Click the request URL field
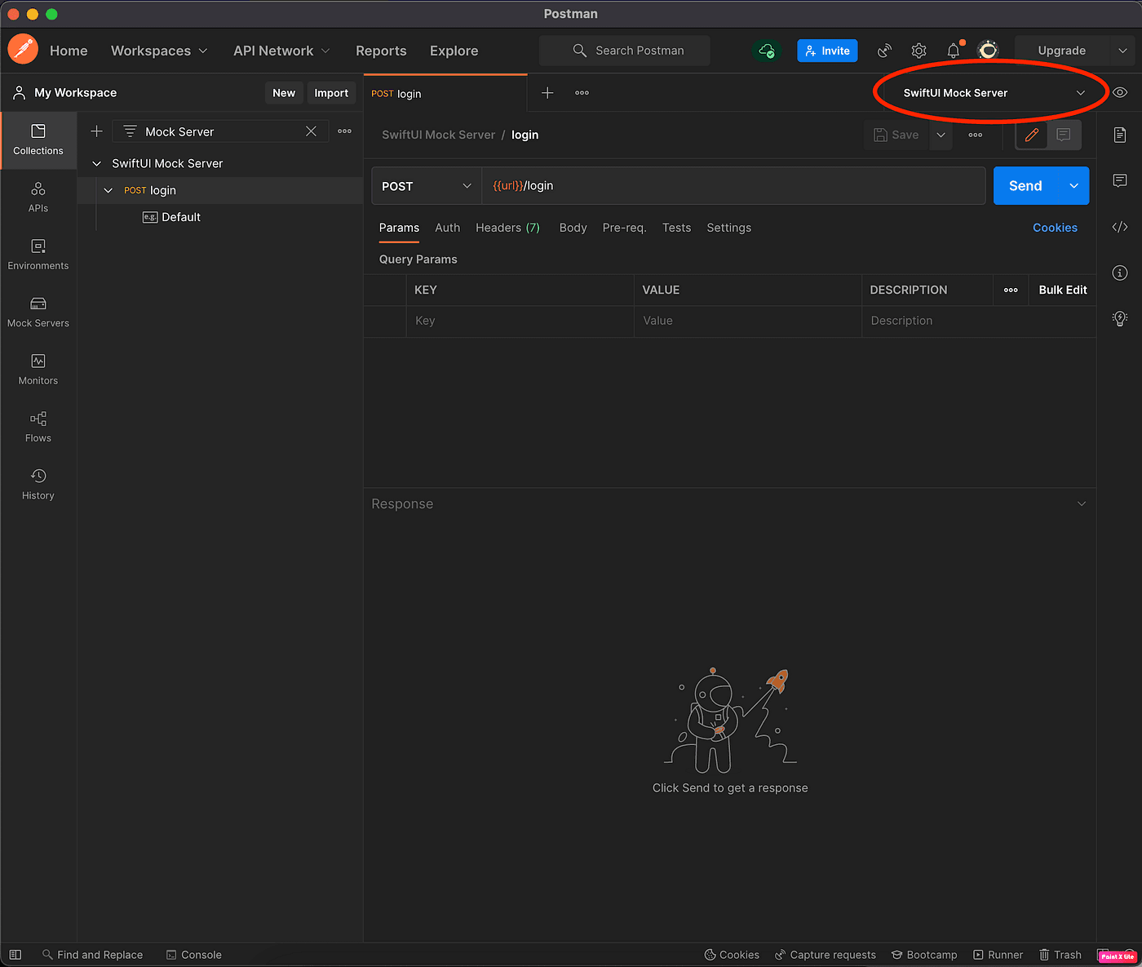This screenshot has width=1142, height=967. tap(733, 186)
